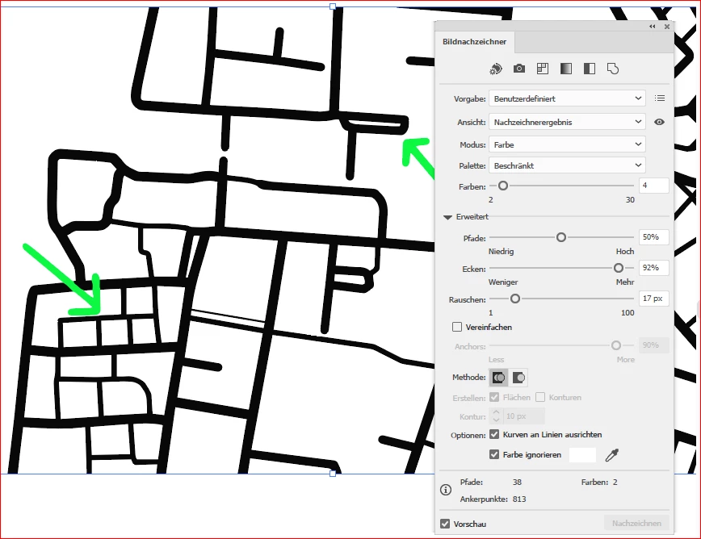Disable the Vorschau checkbox

click(445, 524)
